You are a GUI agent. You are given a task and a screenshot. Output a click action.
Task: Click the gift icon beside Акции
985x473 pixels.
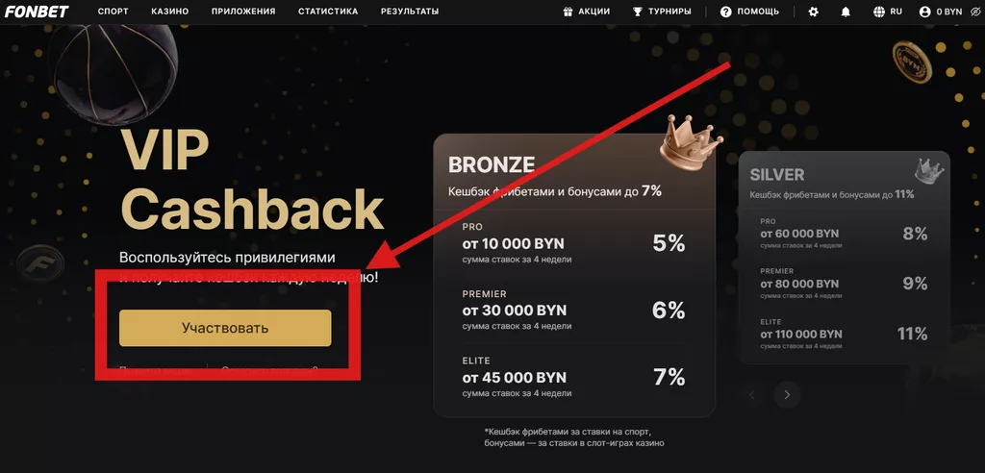coord(568,12)
